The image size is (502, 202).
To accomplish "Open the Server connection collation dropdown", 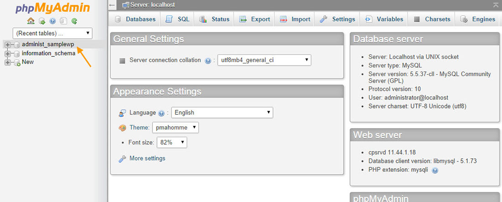I will click(x=264, y=60).
